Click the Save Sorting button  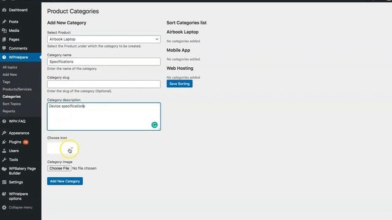[x=179, y=84]
